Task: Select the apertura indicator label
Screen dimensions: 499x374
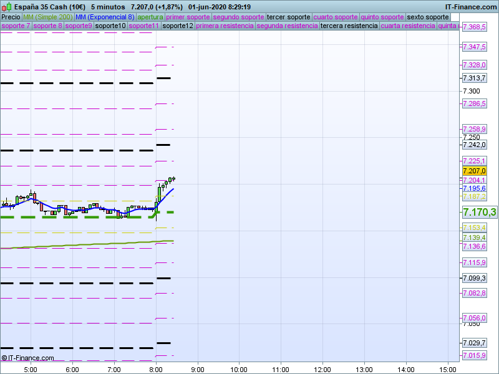Action: (150, 17)
